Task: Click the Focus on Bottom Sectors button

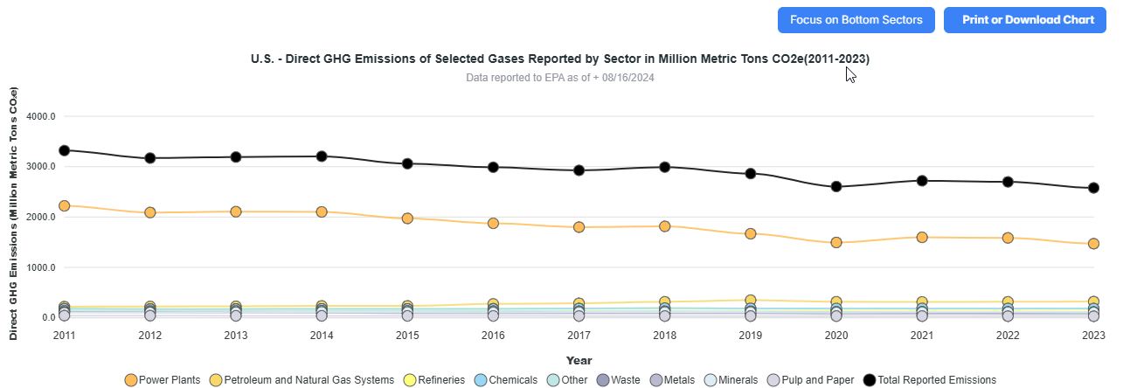Action: tap(856, 20)
